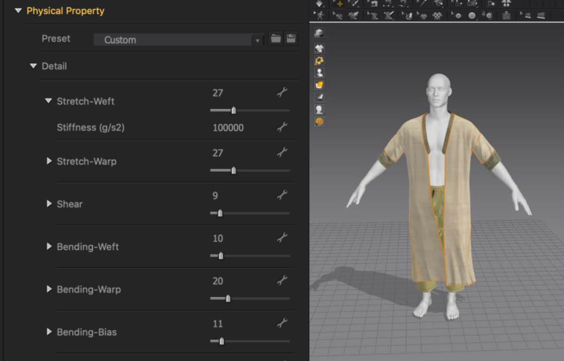Collapse the Physical Property section
The height and width of the screenshot is (361, 564).
[x=18, y=11]
